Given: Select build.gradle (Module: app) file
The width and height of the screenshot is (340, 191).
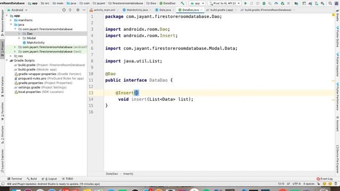Looking at the screenshot, I should [x=37, y=70].
